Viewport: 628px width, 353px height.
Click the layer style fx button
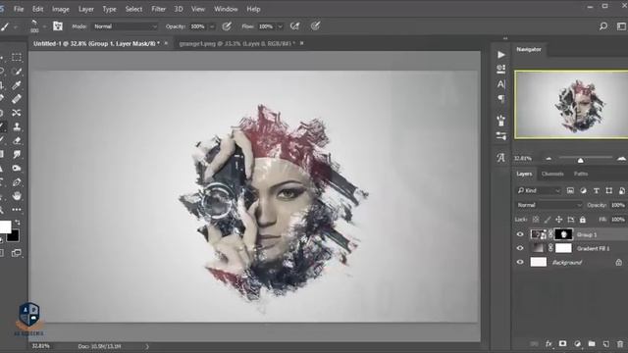[x=549, y=344]
